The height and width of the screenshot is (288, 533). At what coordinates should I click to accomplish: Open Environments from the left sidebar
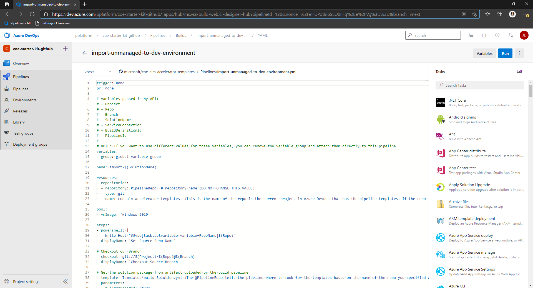25,100
